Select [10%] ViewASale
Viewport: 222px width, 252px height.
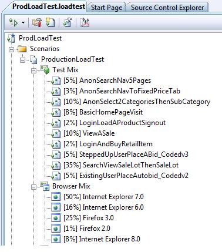pos(89,133)
